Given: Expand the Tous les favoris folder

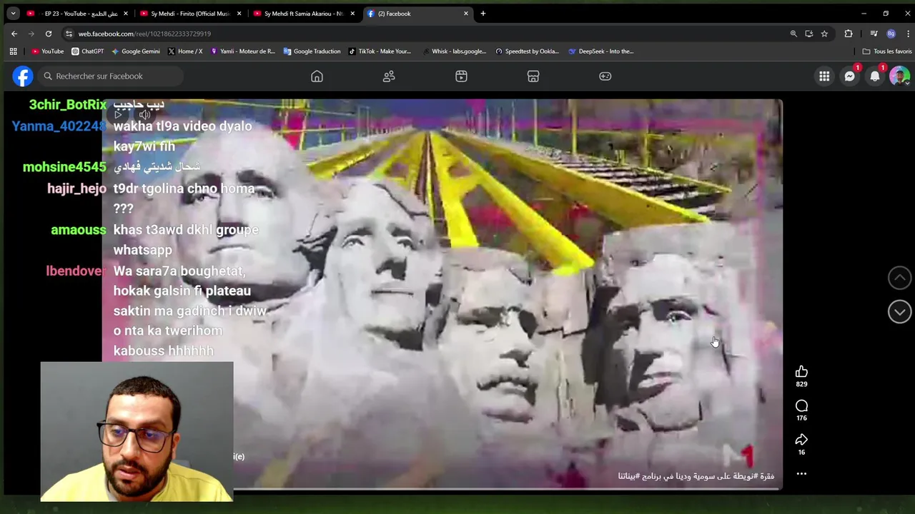Looking at the screenshot, I should (x=886, y=51).
